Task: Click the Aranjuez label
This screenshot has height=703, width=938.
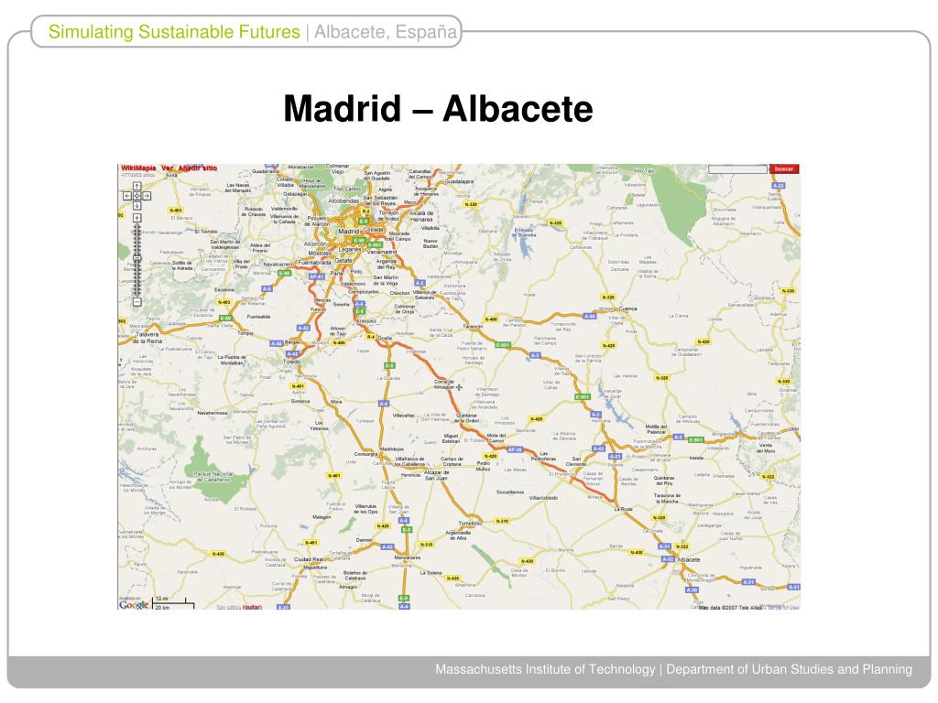Action: [x=366, y=321]
